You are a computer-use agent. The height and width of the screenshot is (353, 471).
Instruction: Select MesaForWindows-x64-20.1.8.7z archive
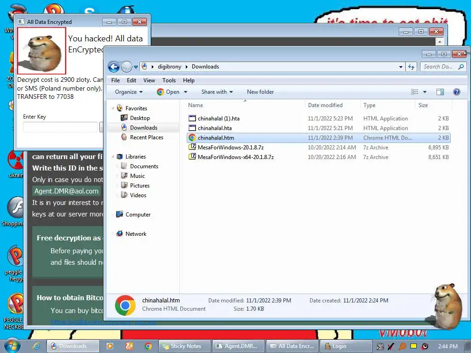click(x=318, y=157)
